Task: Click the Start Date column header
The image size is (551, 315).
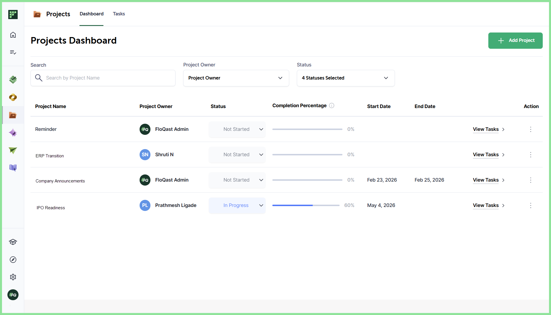Action: coord(379,106)
